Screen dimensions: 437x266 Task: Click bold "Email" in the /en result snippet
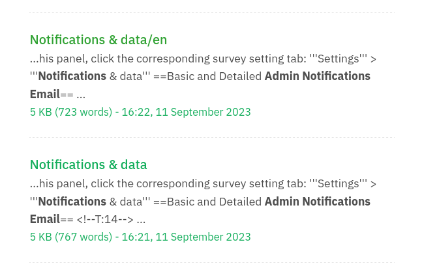coord(44,94)
